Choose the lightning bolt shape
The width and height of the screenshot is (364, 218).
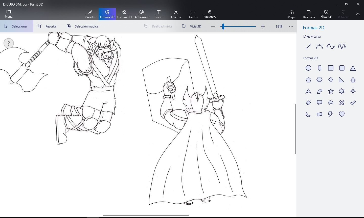pos(330,114)
